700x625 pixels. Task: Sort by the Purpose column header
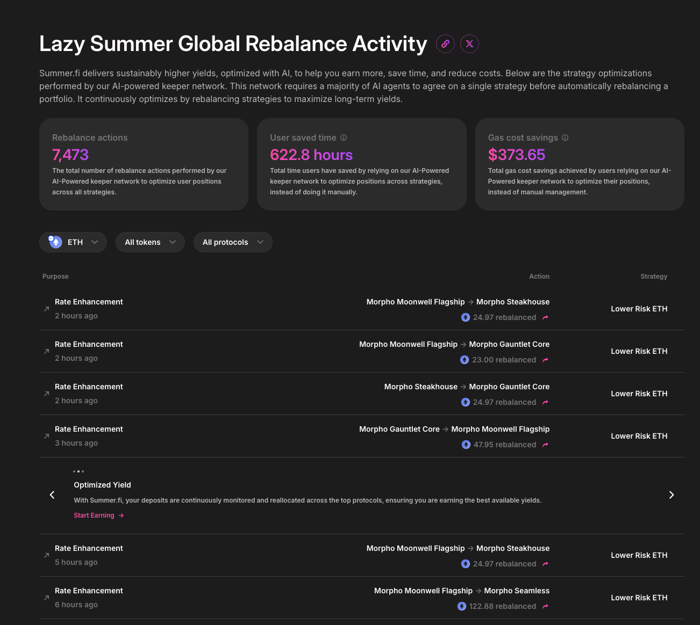(x=55, y=277)
